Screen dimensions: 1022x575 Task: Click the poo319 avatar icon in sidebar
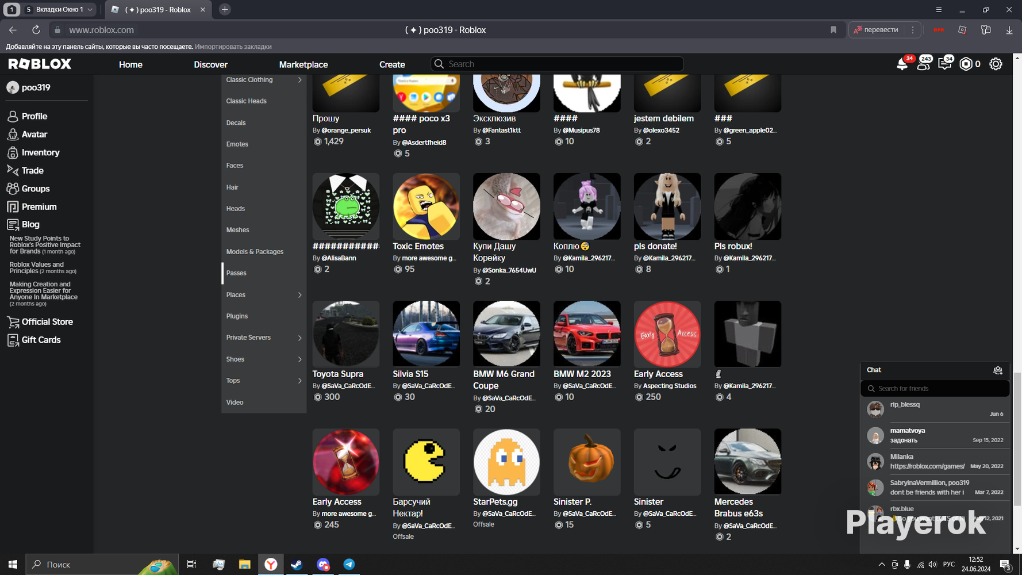(x=13, y=87)
